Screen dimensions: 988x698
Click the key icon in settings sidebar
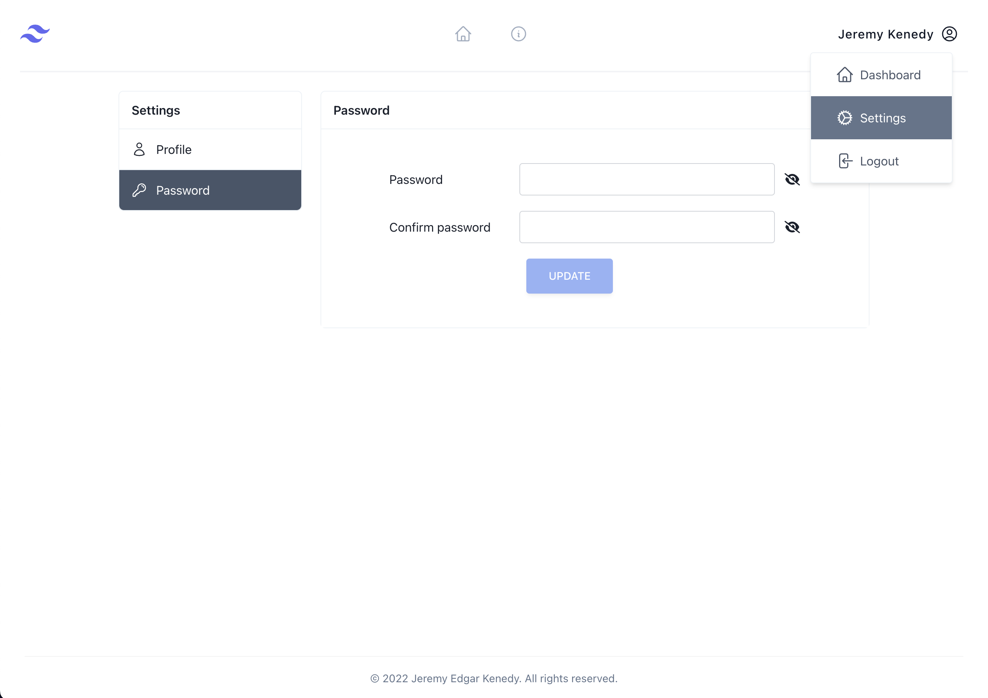(139, 190)
